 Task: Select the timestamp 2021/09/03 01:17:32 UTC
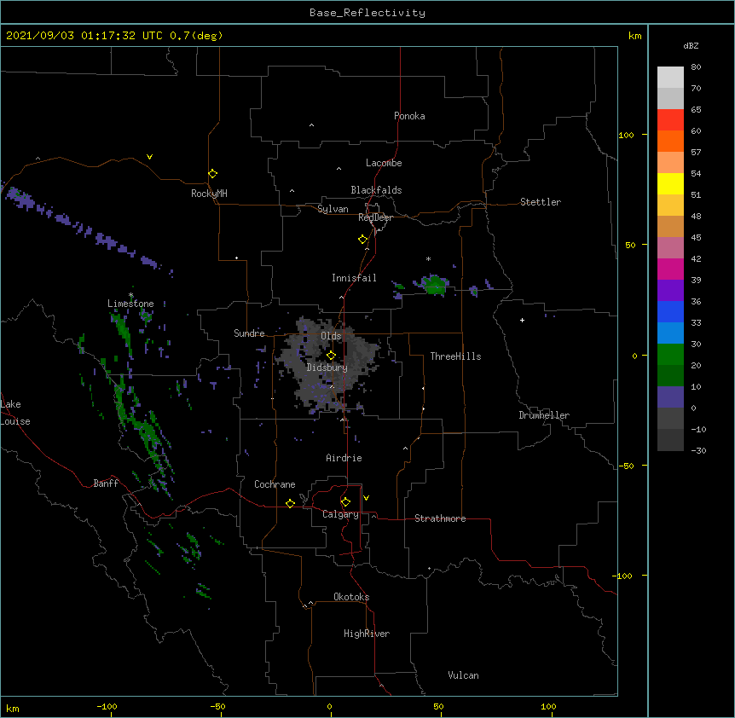pyautogui.click(x=84, y=36)
